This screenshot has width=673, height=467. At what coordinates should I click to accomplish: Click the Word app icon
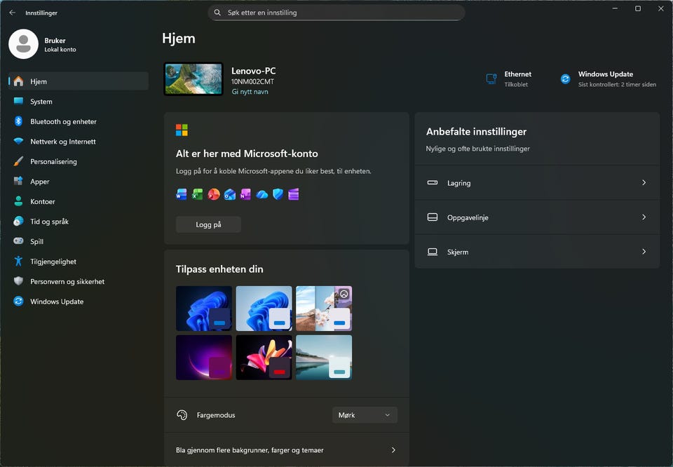click(x=182, y=194)
